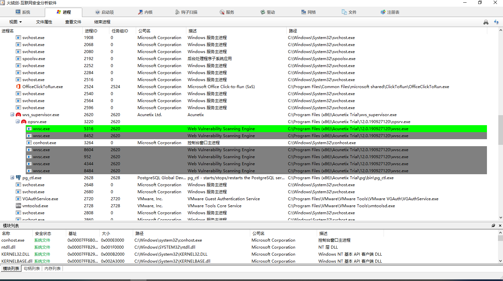Click the VMware Tools Core Service description
Screen dimensions: 503x281
(x=214, y=206)
